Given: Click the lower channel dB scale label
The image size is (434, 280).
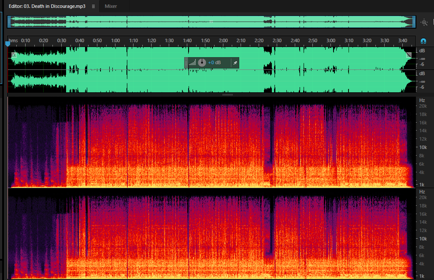Looking at the screenshot, I should coord(422,73).
